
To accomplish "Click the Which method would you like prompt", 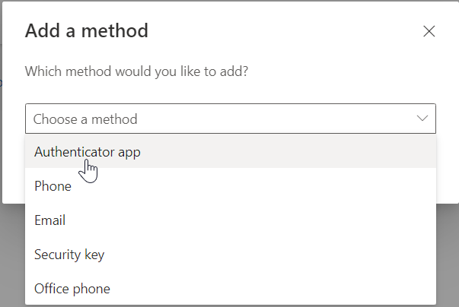I will coord(136,71).
